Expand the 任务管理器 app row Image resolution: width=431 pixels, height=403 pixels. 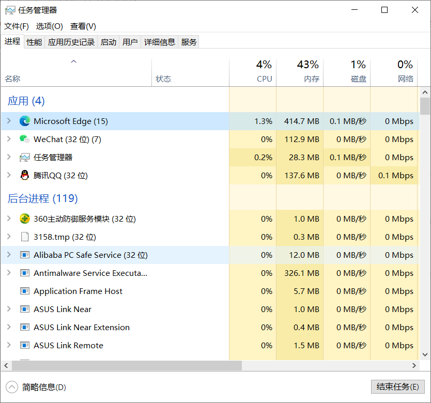[x=9, y=157]
